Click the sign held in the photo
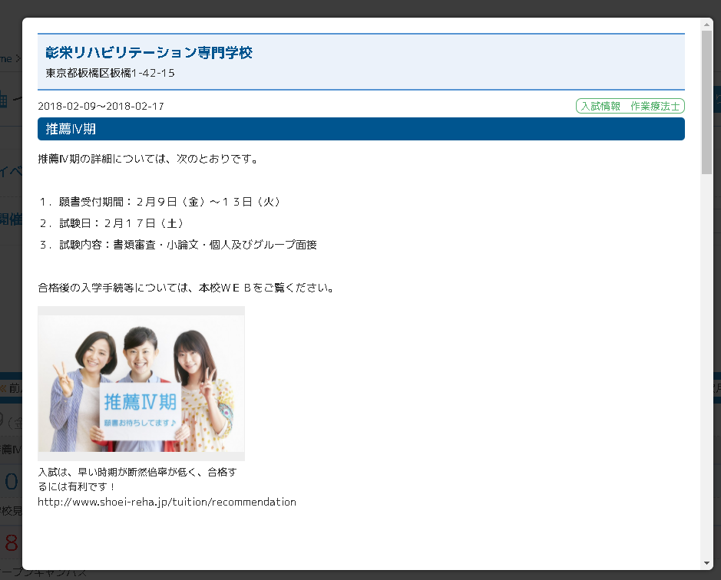721x580 pixels. 141,410
